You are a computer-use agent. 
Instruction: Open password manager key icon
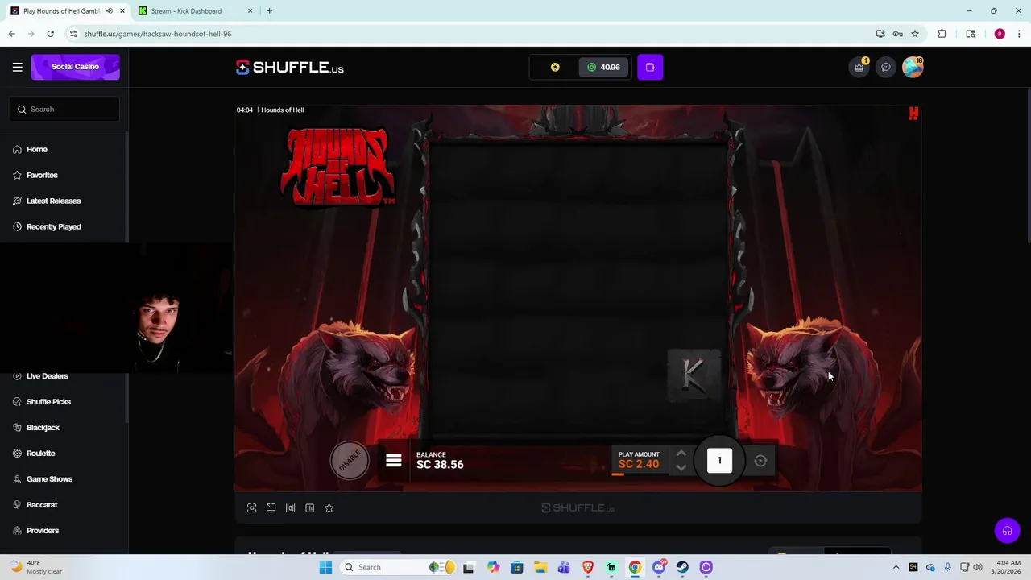tap(897, 34)
